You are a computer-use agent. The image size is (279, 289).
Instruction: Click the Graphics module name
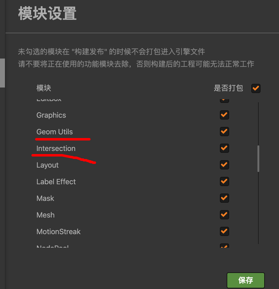pos(51,115)
